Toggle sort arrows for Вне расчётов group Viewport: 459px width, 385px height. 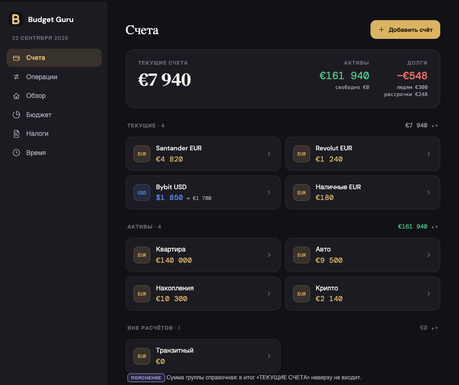point(435,328)
